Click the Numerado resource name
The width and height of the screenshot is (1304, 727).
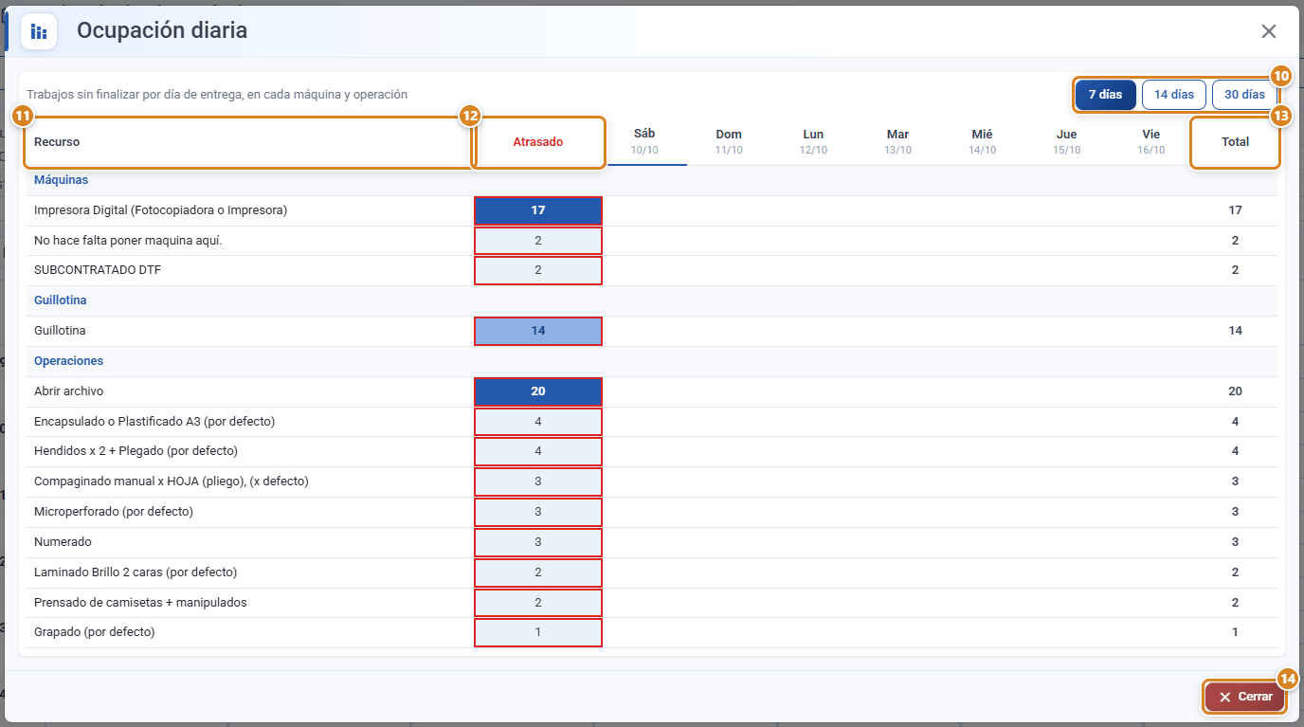[x=63, y=542]
